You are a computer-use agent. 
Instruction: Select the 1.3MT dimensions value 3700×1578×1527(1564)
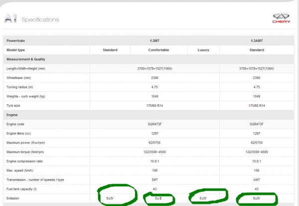154,68
